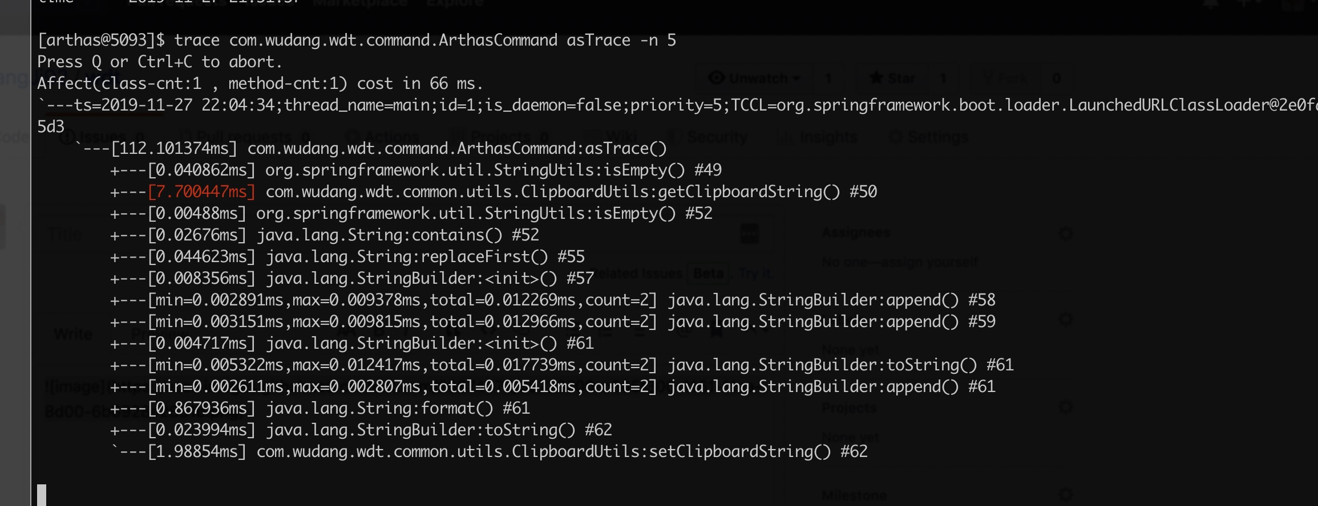
Task: Select the Write tab
Action: (x=73, y=334)
